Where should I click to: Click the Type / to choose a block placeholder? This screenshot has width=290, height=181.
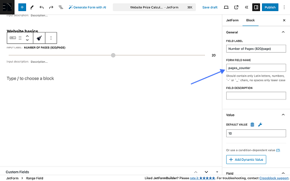[x=30, y=79]
